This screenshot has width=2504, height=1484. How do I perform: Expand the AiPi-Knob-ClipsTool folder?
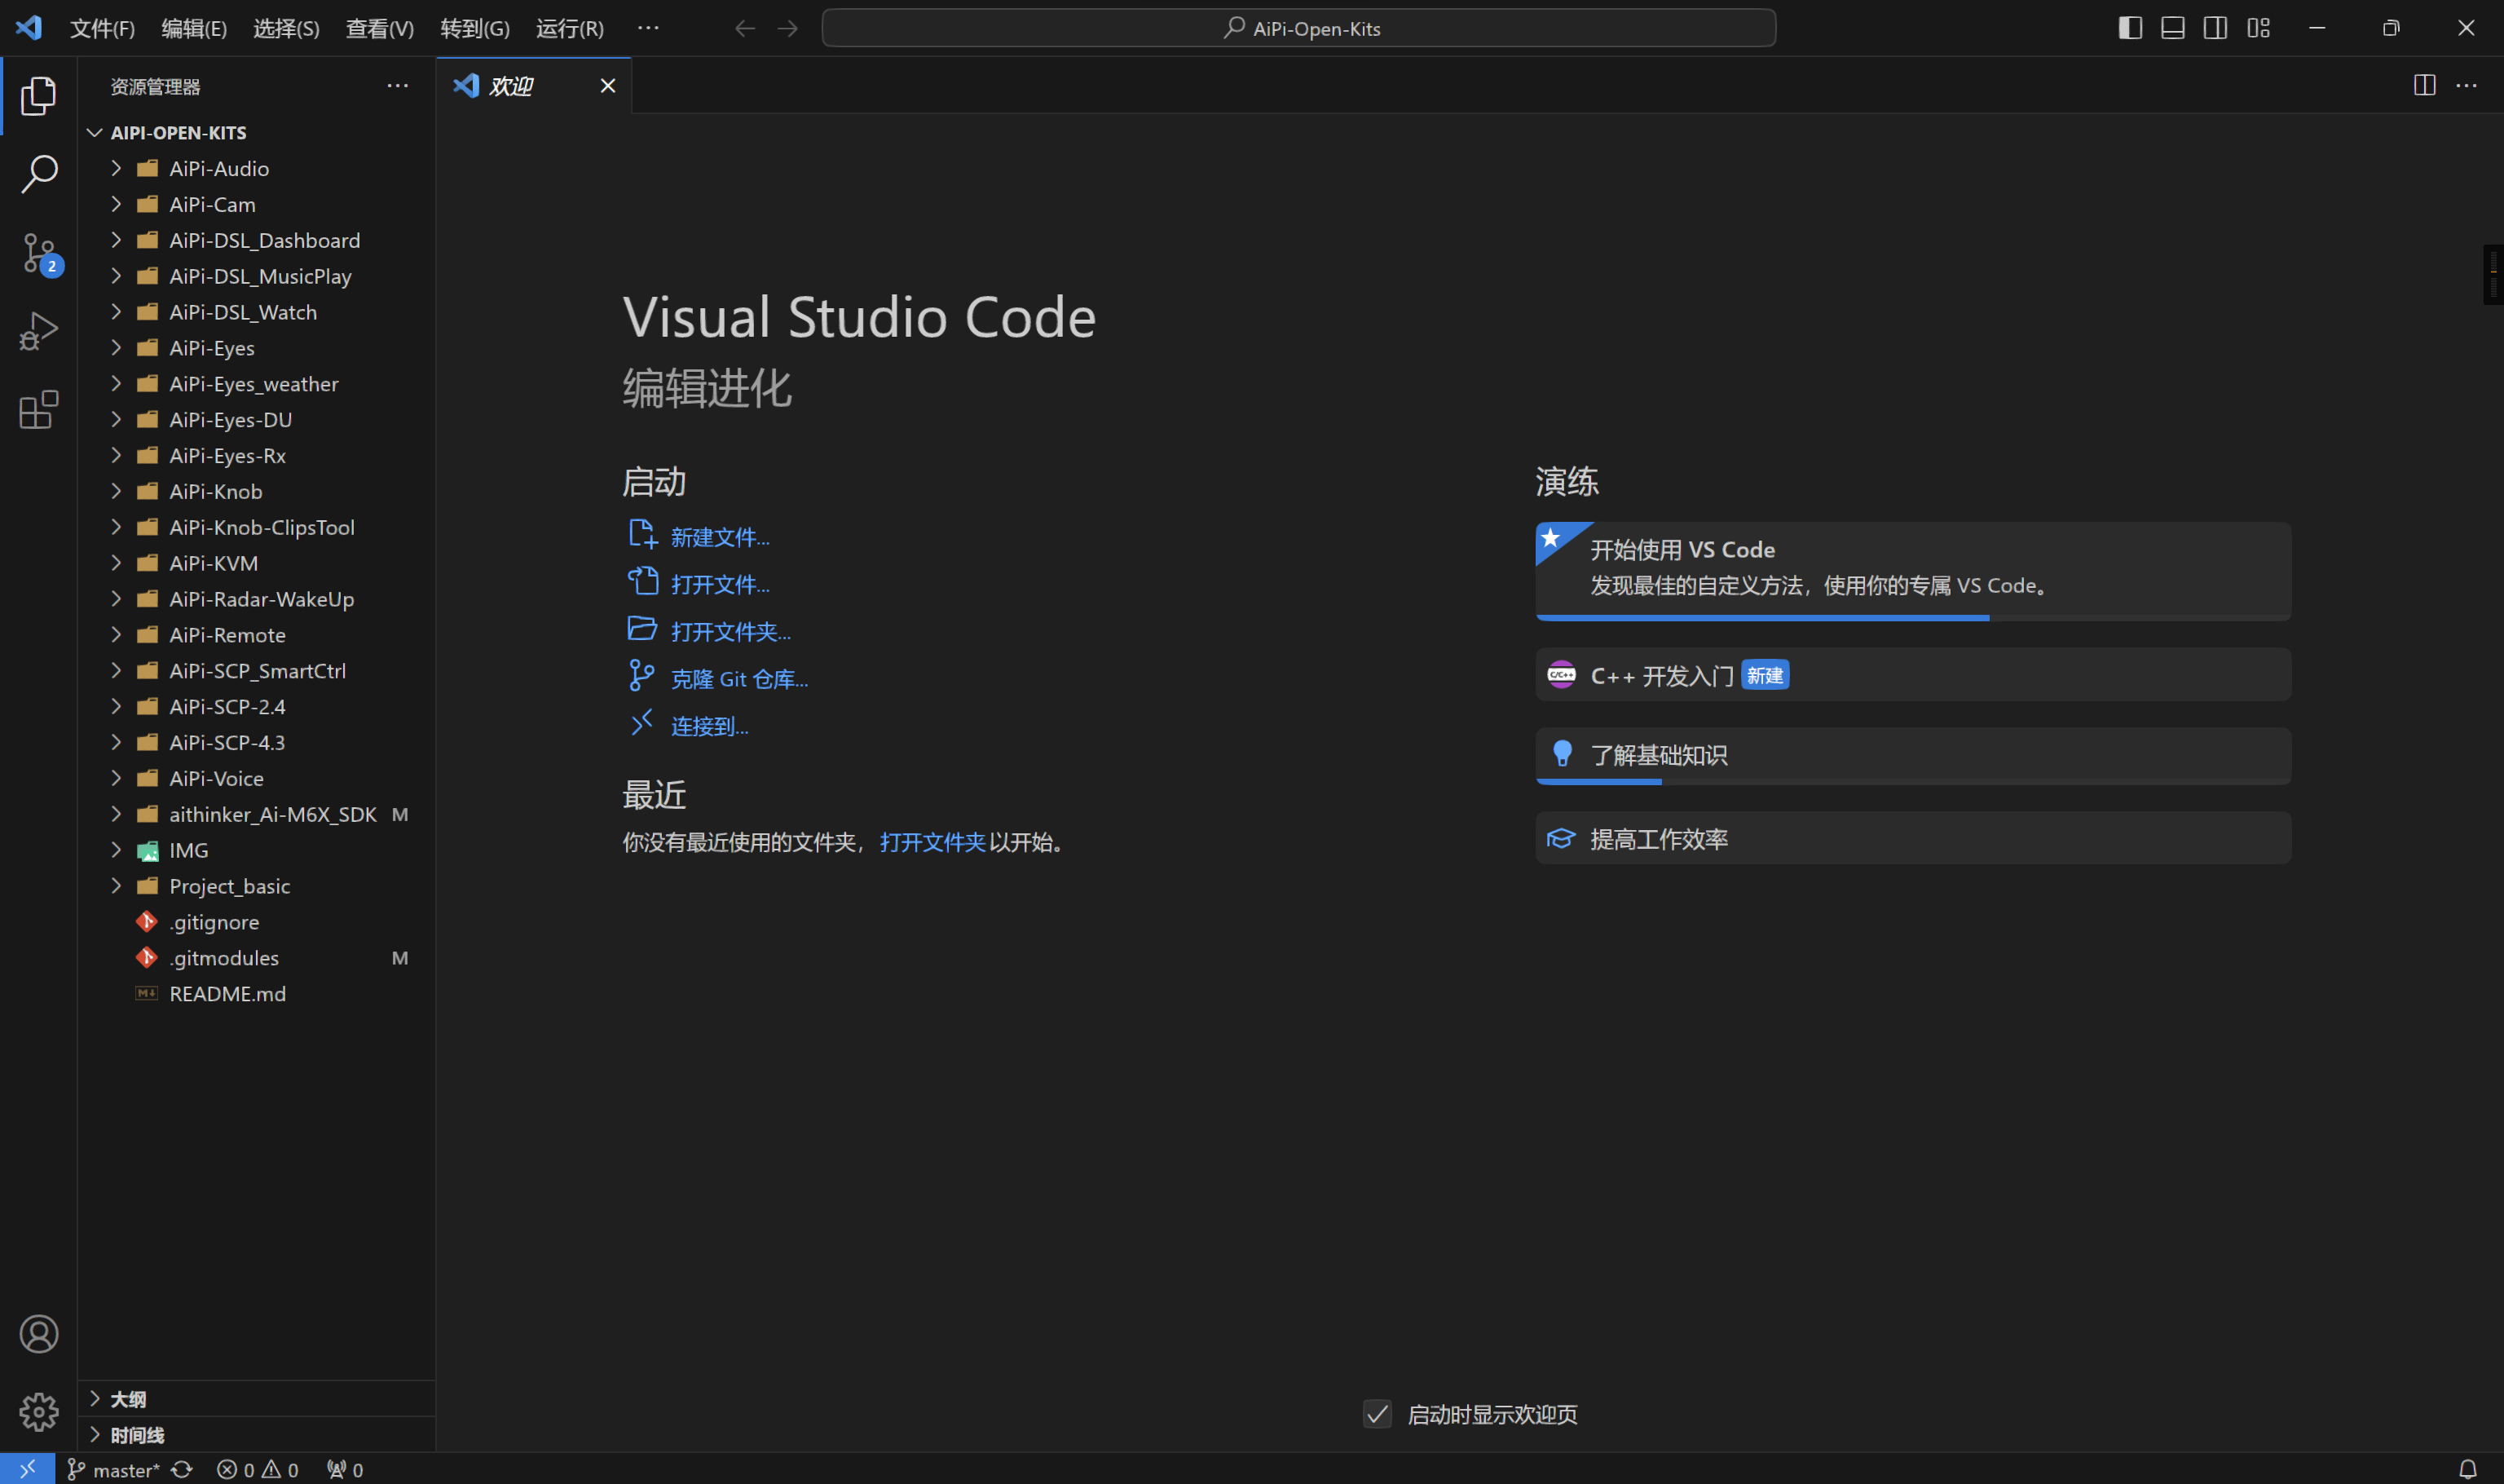point(116,527)
